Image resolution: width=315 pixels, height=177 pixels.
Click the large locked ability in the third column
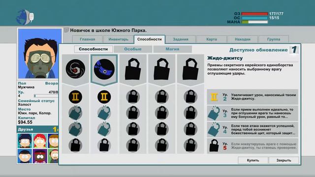point(133,69)
